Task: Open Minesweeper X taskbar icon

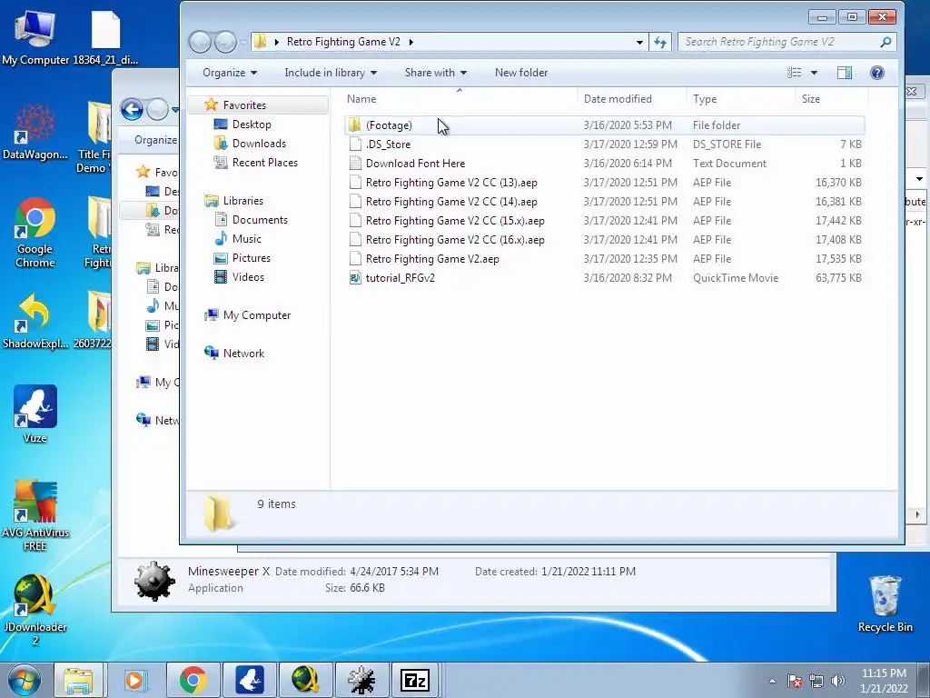Action: (x=361, y=680)
